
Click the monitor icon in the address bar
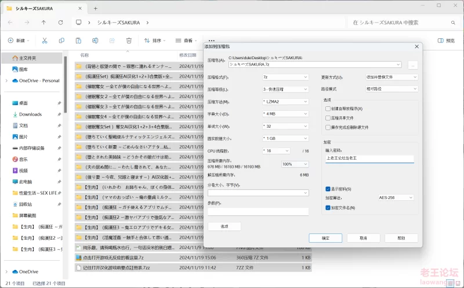click(x=78, y=23)
